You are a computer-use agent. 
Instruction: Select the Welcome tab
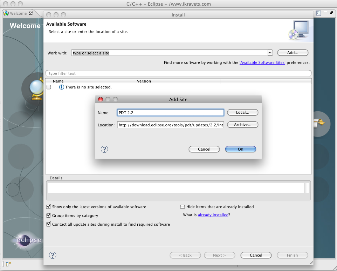click(19, 13)
